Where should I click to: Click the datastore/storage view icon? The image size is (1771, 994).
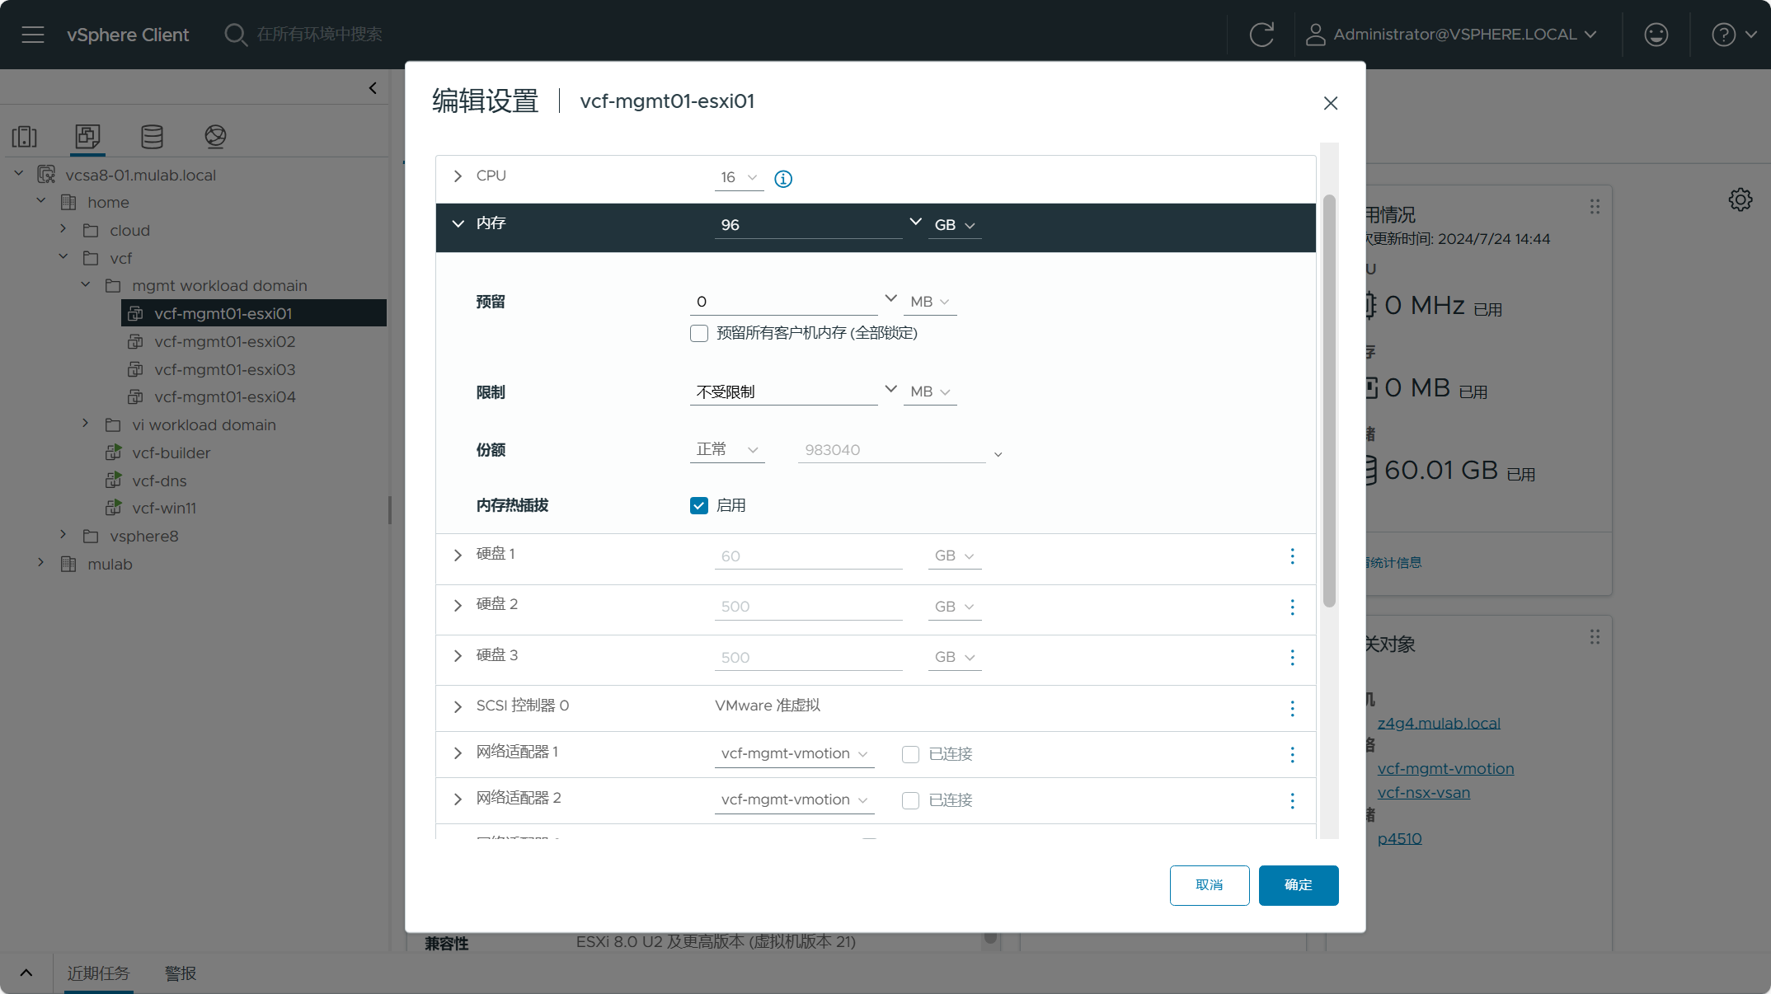point(149,136)
